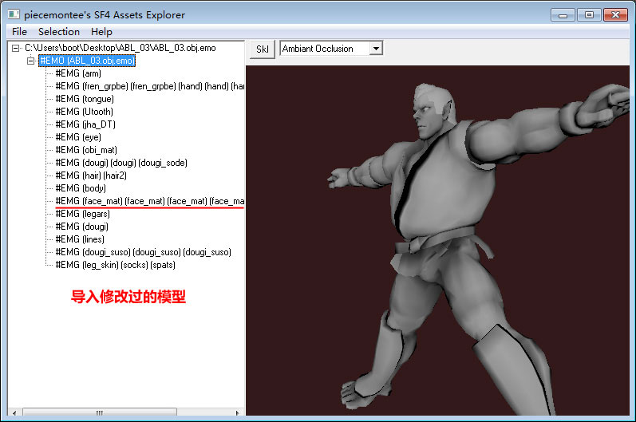The width and height of the screenshot is (636, 422).
Task: Collapse the root file path node
Action: [16, 48]
